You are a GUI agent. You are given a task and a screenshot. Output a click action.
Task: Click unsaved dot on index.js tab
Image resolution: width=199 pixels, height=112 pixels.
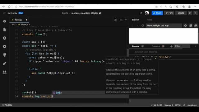pos(26,20)
